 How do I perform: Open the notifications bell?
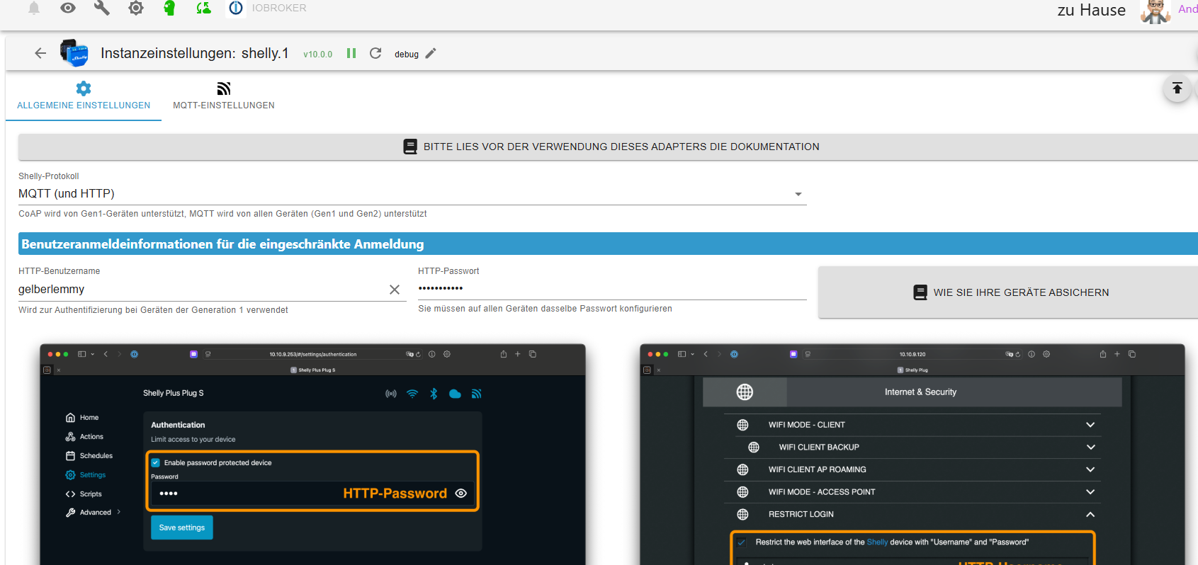pos(34,8)
